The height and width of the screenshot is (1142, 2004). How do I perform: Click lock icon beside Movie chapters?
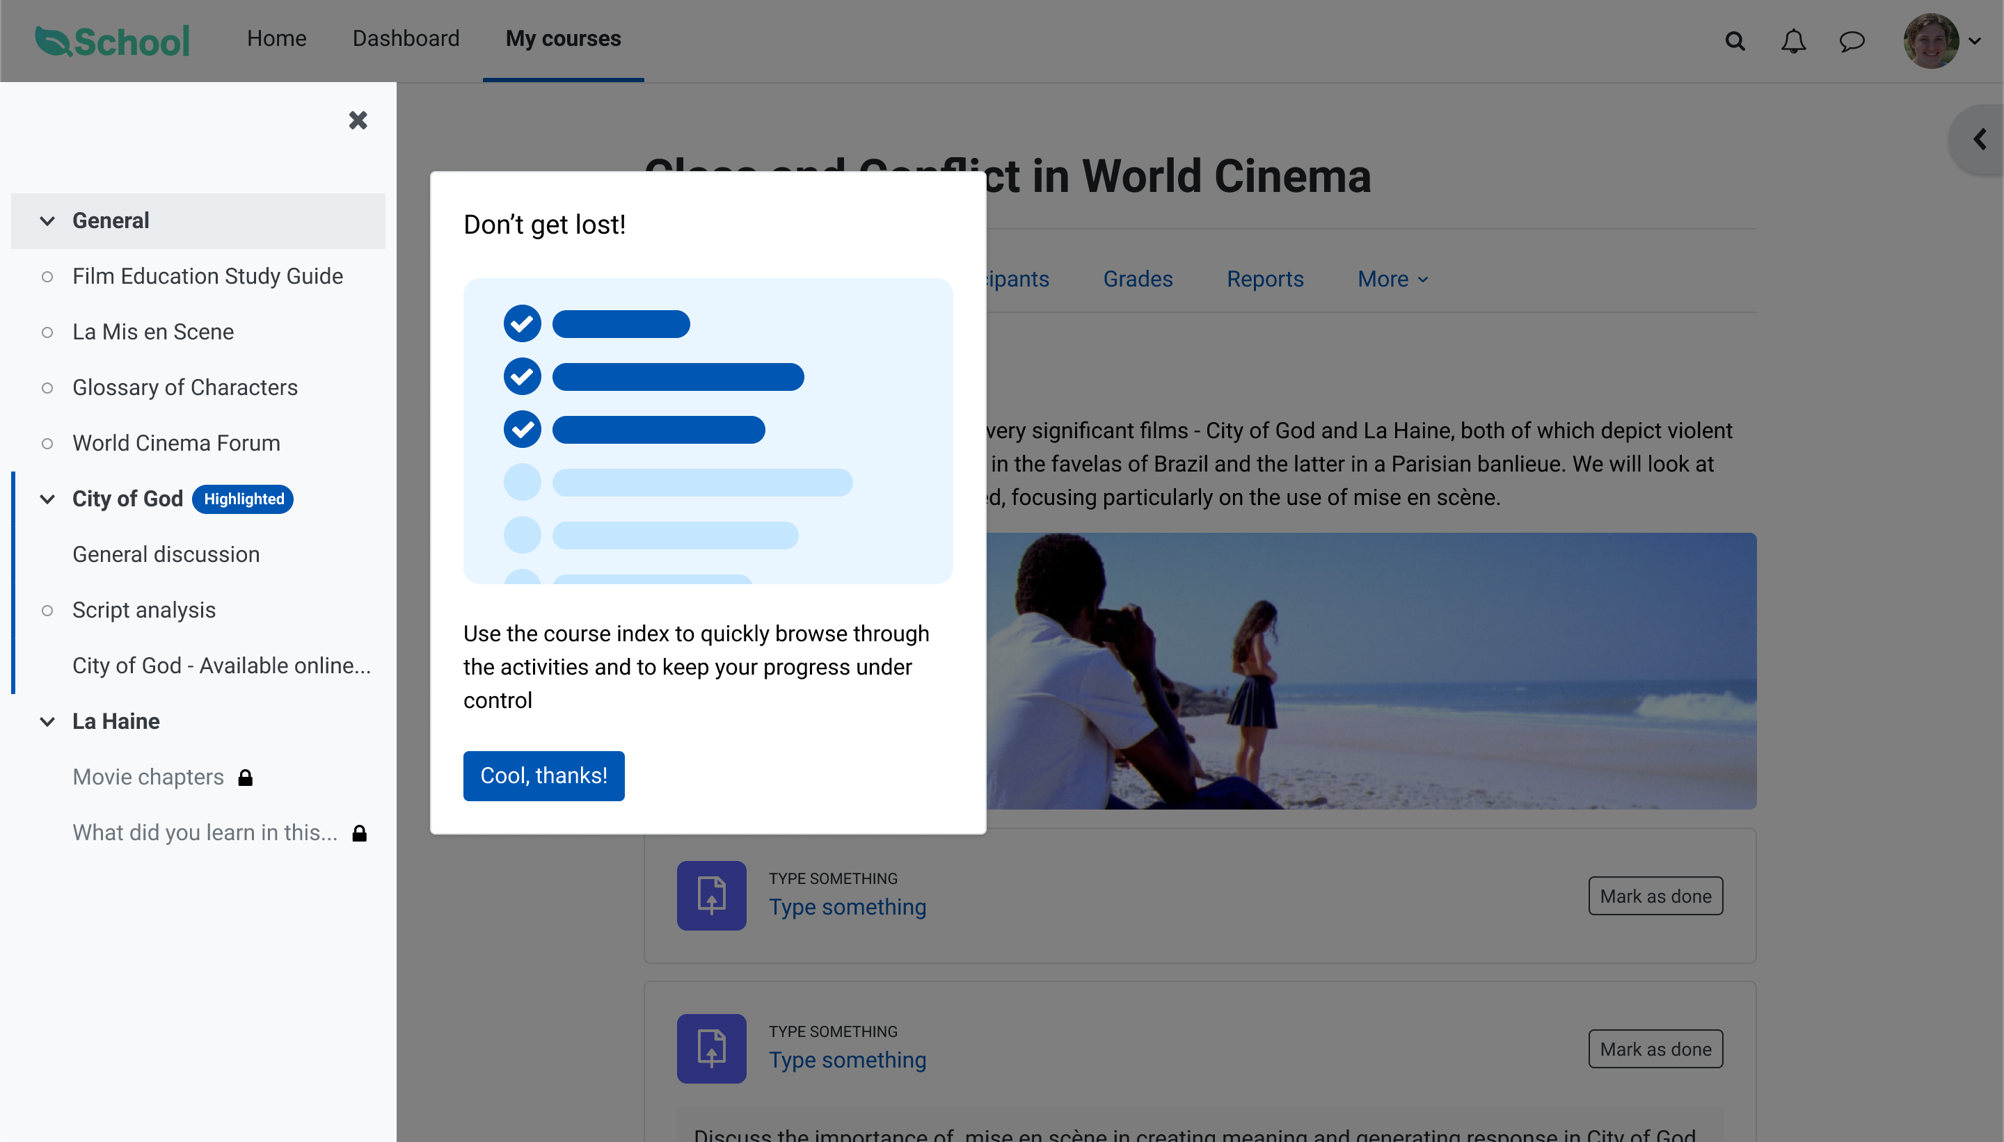click(246, 778)
